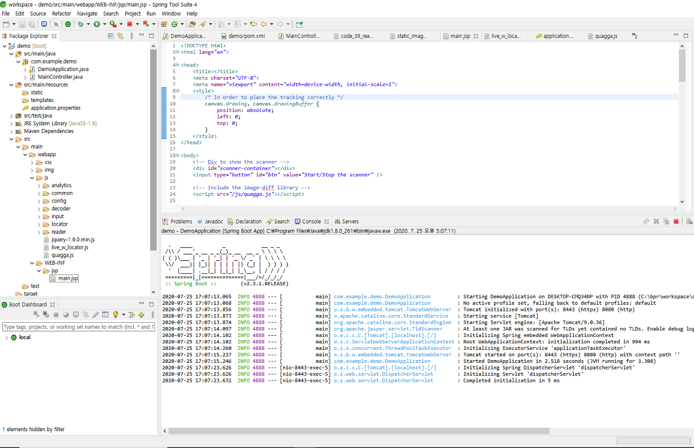Click the Save icon in the main toolbar
The image size is (694, 448).
coord(22,24)
